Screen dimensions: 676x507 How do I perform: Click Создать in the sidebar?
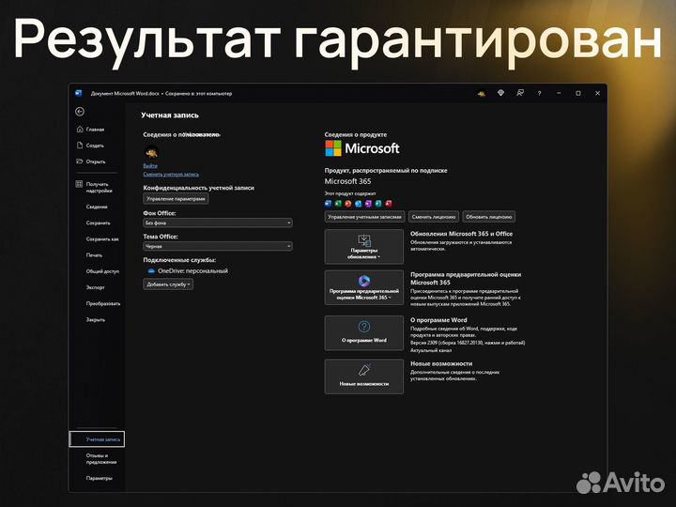pyautogui.click(x=90, y=146)
